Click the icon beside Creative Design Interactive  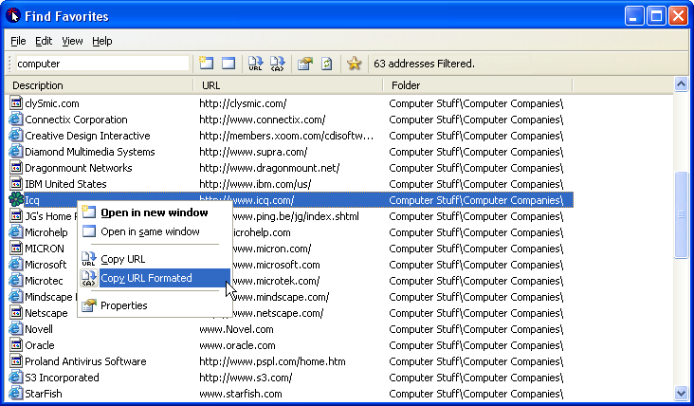16,136
